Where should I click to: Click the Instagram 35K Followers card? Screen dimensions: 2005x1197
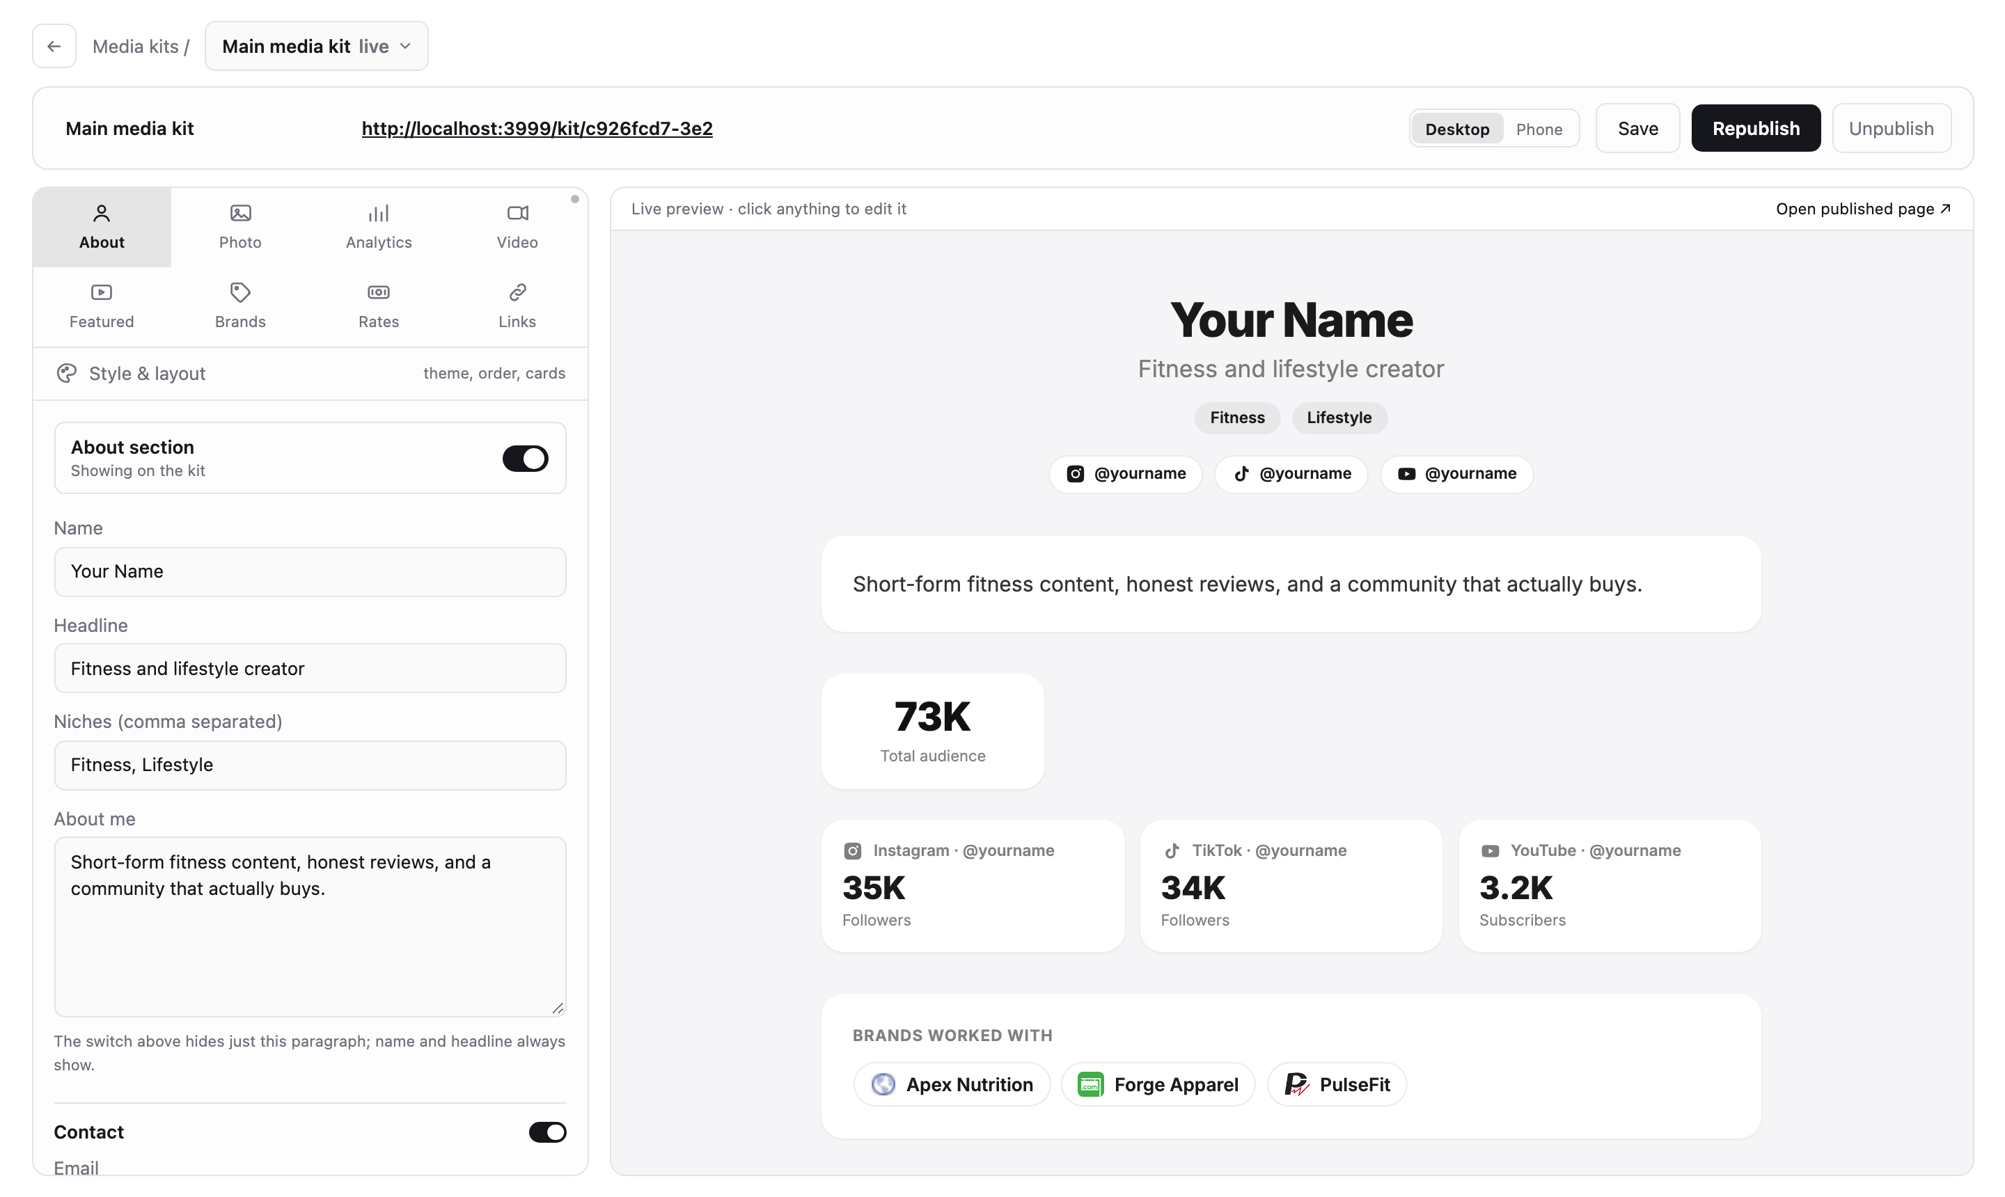[x=973, y=887]
